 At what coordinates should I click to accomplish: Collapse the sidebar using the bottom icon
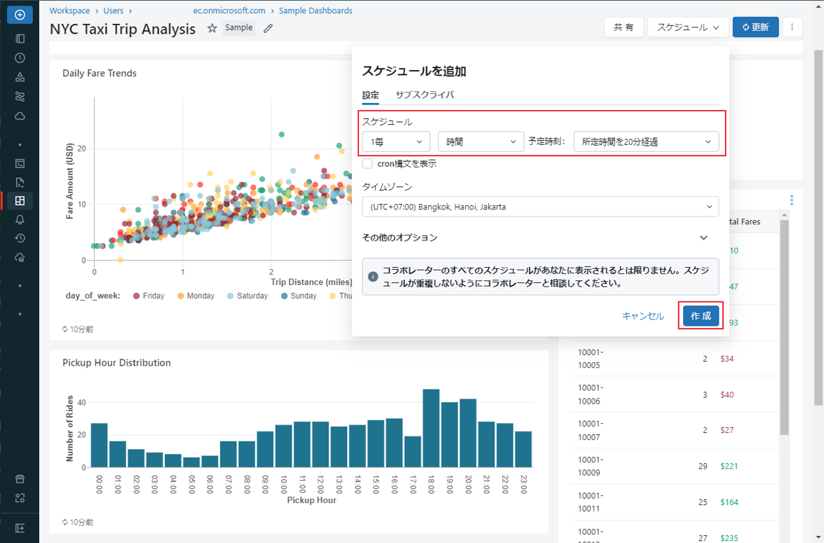point(20,528)
